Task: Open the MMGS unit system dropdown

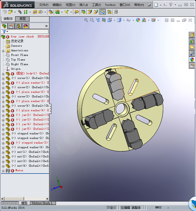Action: (168, 208)
